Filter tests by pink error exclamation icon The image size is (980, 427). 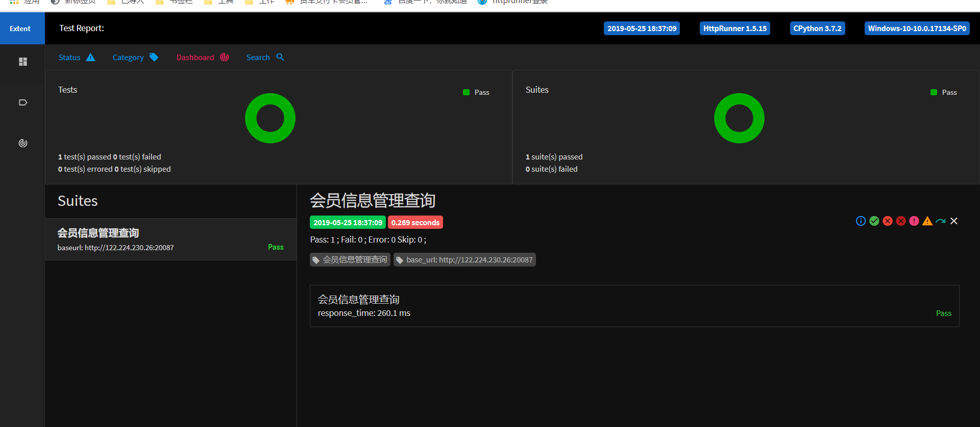point(914,221)
